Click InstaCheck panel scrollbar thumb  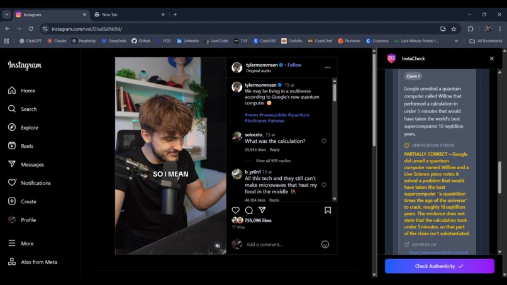point(500,178)
